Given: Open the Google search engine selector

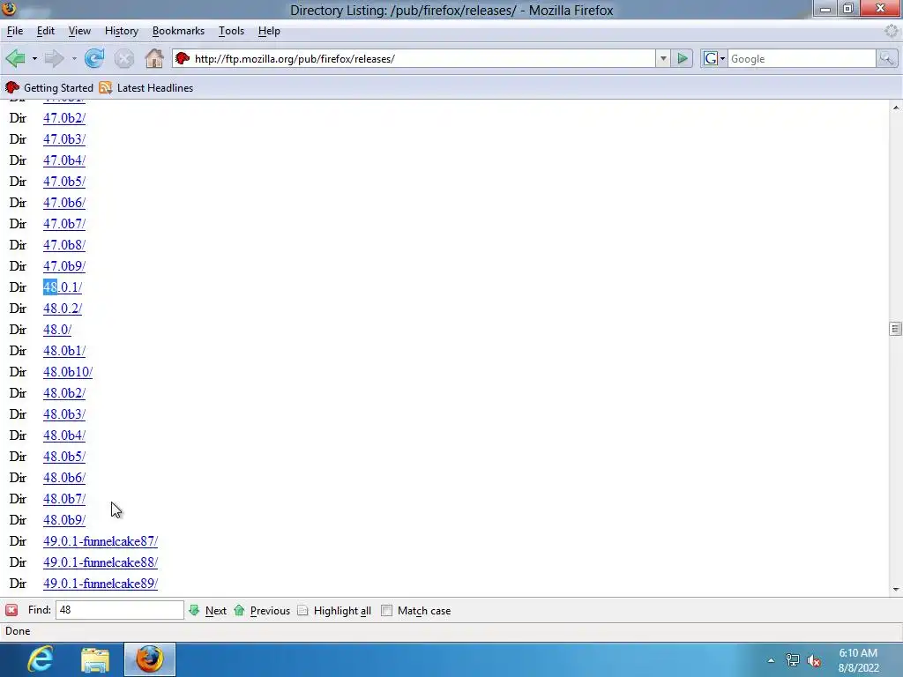Looking at the screenshot, I should (714, 59).
